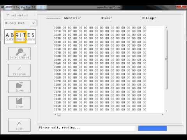Click the 'Please wait, reading...' status field
The width and height of the screenshot is (187, 140).
[x=87, y=128]
